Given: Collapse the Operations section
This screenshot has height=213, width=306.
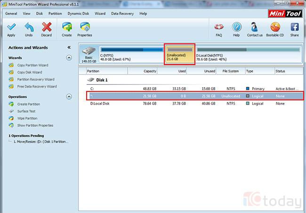Looking at the screenshot, I should tap(69, 97).
